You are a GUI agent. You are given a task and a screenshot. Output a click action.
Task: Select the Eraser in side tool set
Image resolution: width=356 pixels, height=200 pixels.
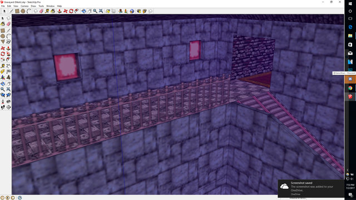tap(9, 24)
